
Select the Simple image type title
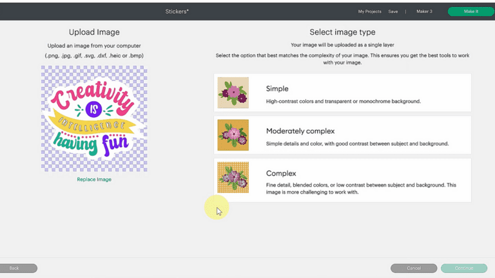(277, 89)
